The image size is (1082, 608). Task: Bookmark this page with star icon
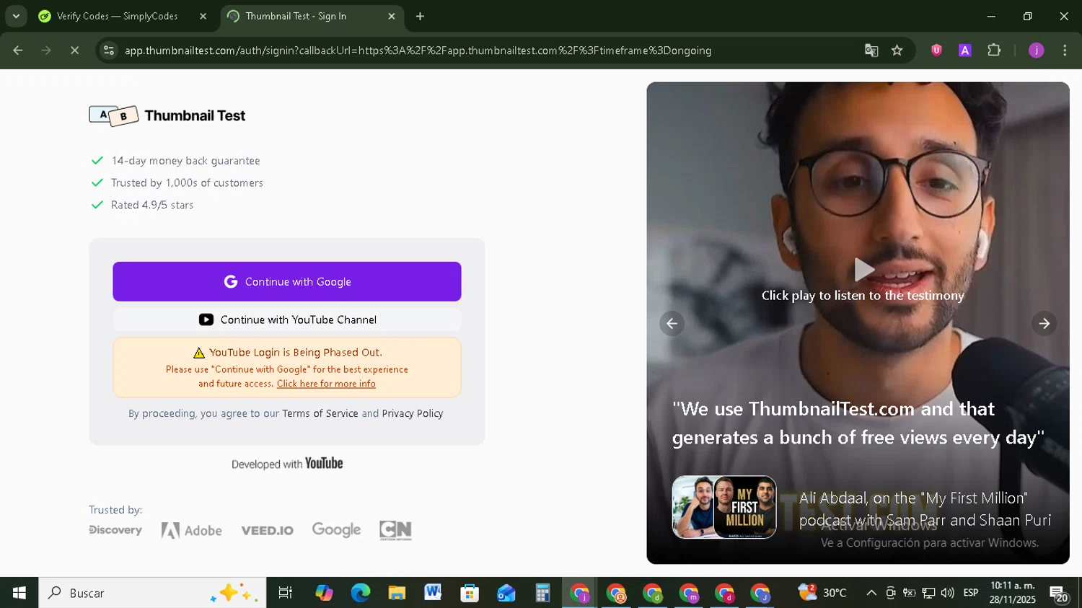click(897, 50)
